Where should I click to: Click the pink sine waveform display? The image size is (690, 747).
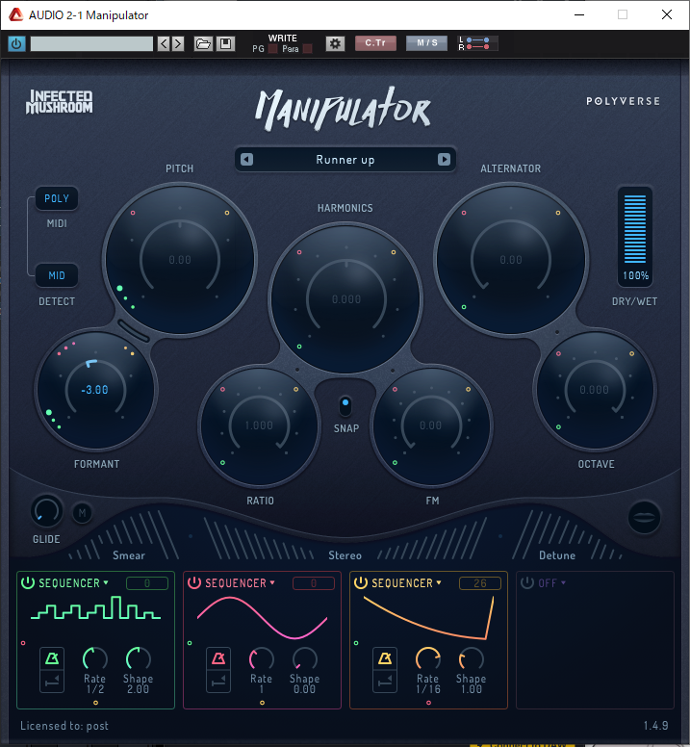pos(262,618)
